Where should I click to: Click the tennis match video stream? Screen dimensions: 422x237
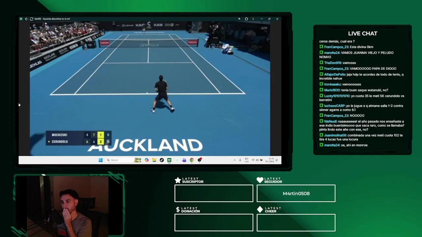150,89
